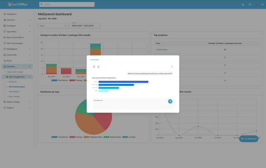Click the Sep 2025 stacked bar
Viewport: 266px width, 168px height.
pos(52,69)
